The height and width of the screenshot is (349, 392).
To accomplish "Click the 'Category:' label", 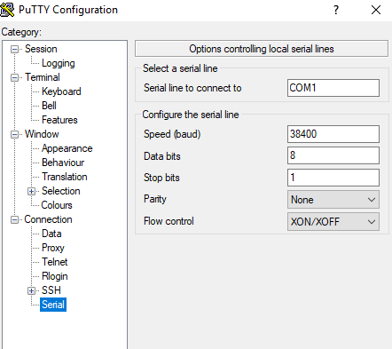I will [21, 32].
